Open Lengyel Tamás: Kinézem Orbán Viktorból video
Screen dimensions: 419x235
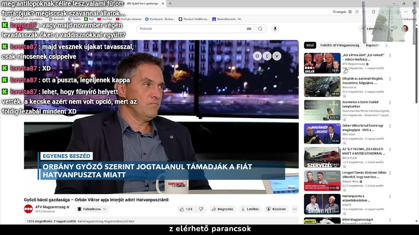pyautogui.click(x=364, y=175)
